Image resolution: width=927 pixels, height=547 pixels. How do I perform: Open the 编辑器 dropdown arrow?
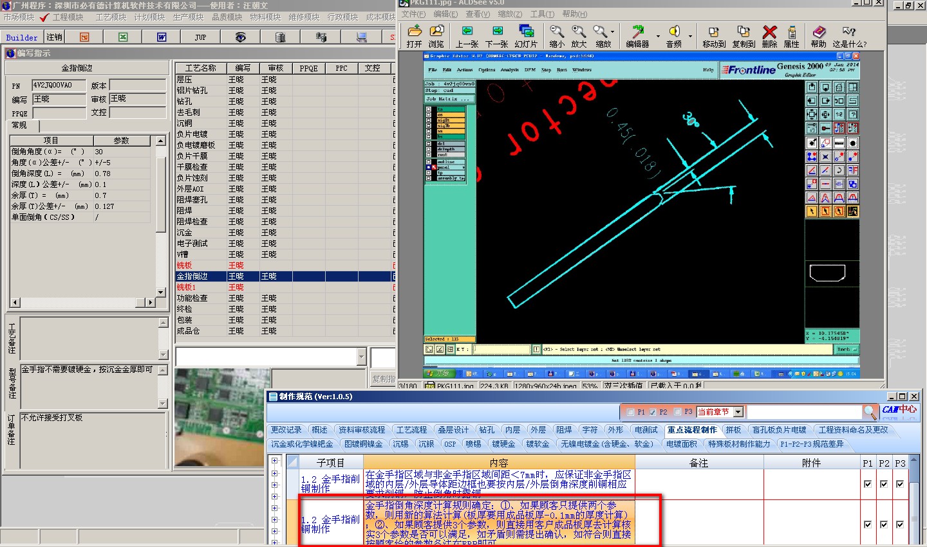pyautogui.click(x=658, y=36)
